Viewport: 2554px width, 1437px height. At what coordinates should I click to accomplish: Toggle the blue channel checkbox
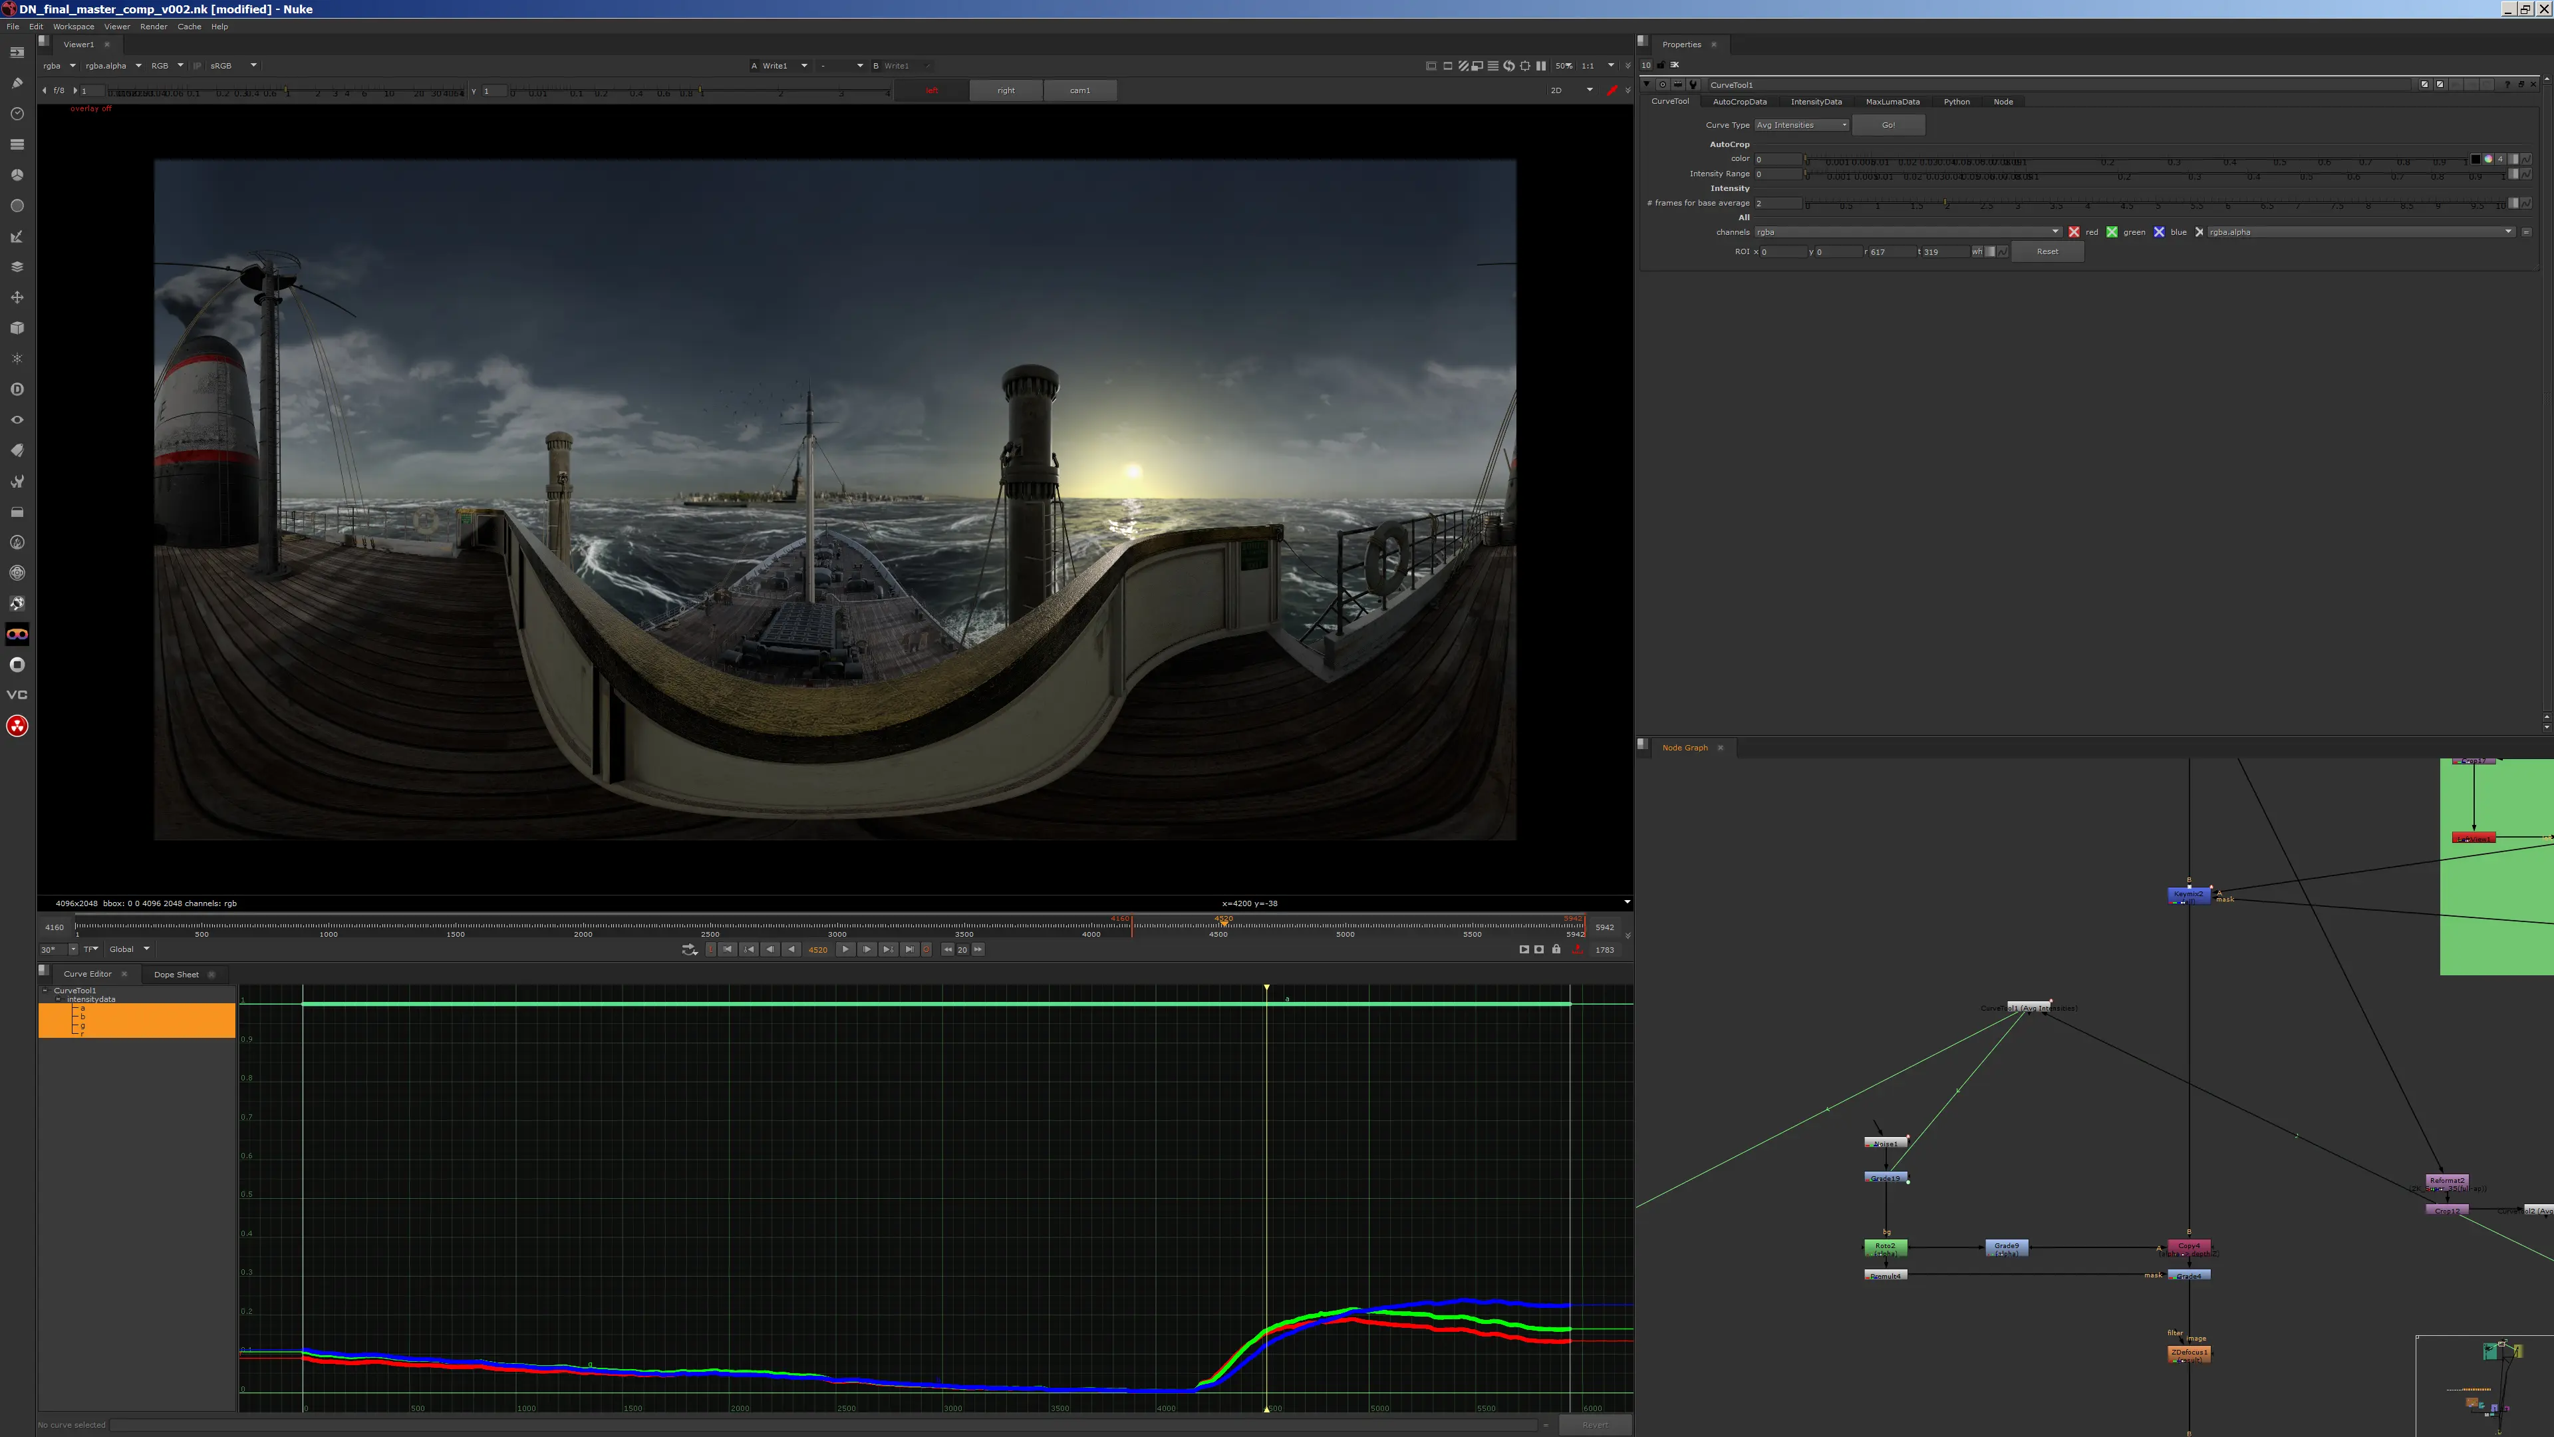coord(2158,232)
